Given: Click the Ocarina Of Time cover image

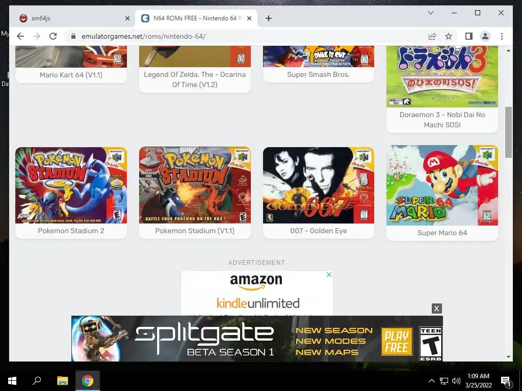Looking at the screenshot, I should coord(195,57).
